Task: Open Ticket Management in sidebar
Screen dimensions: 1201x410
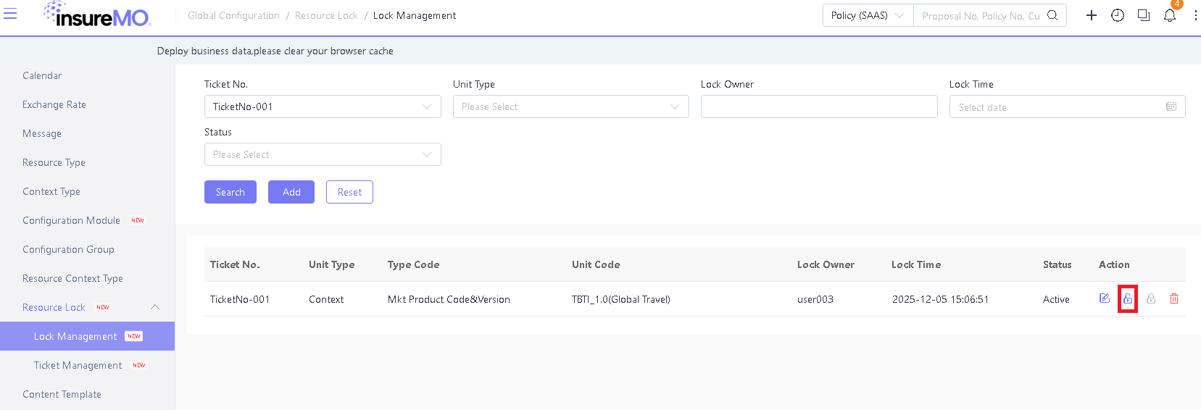Action: [x=78, y=365]
